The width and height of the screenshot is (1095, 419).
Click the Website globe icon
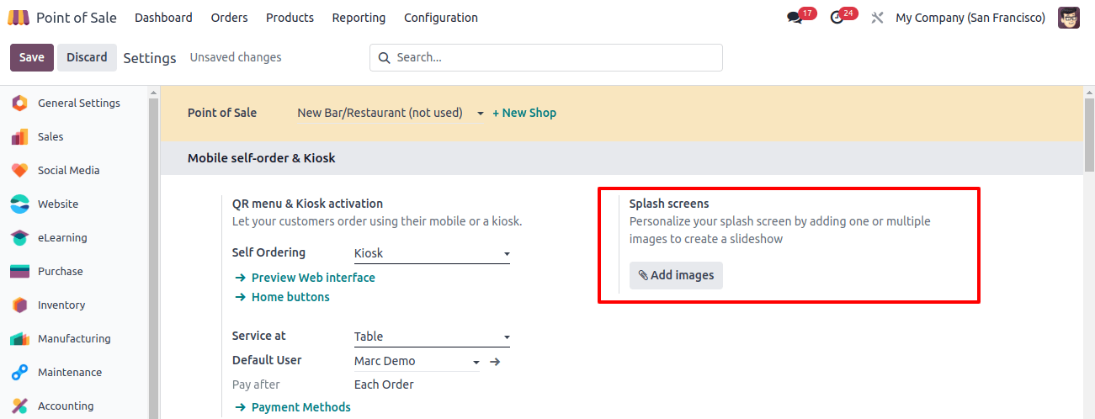(x=19, y=204)
